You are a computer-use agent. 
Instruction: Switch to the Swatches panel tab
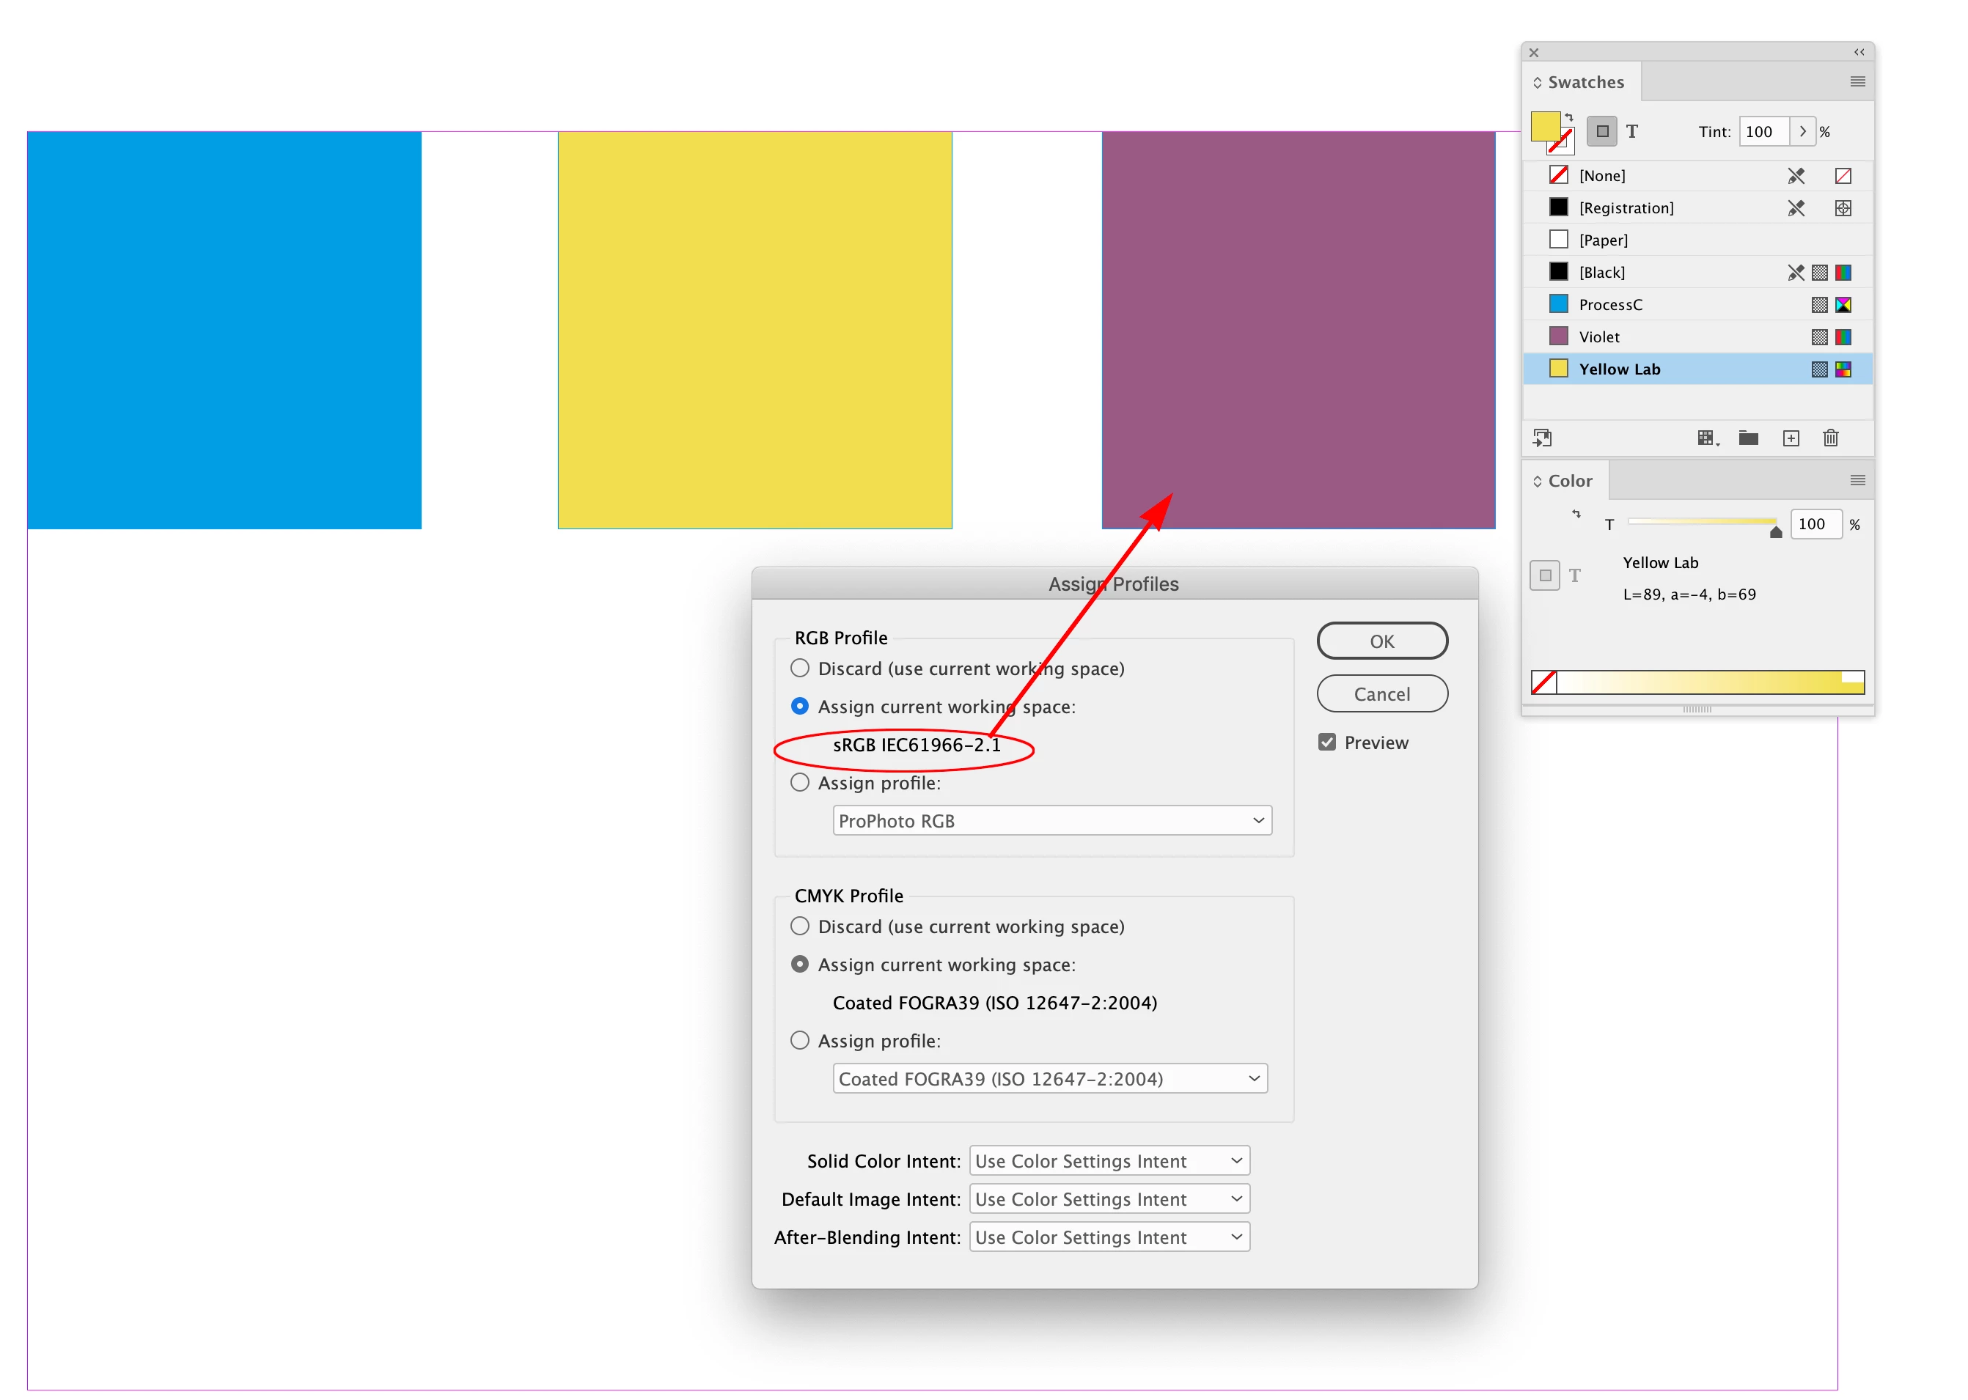click(1585, 82)
